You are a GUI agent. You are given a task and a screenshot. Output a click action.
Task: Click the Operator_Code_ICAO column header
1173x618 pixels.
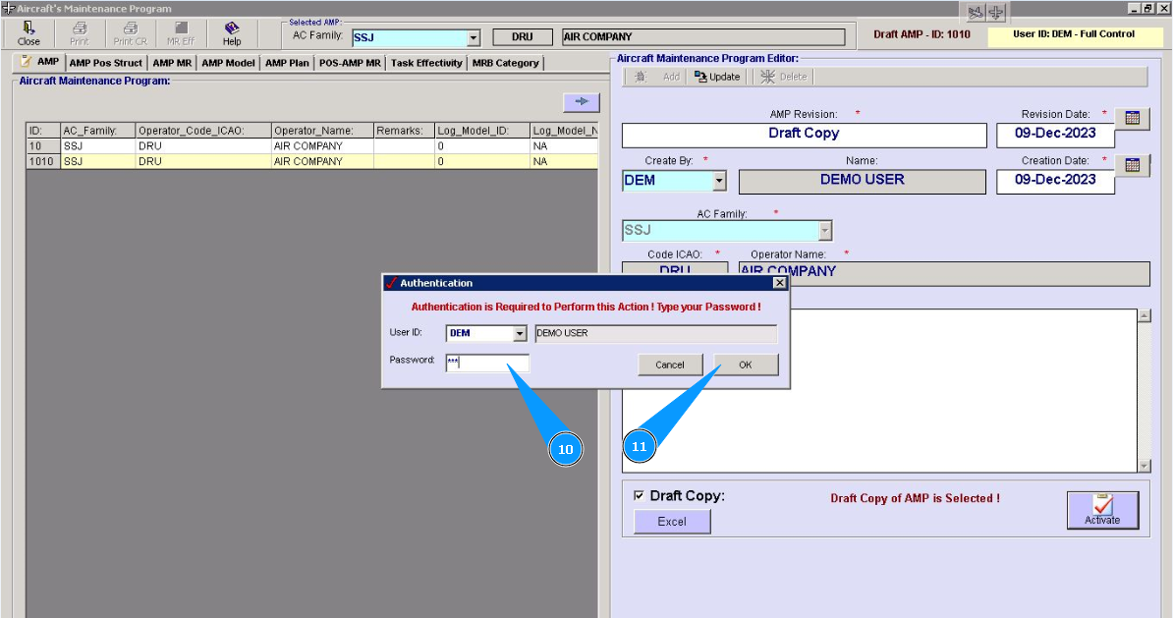(x=202, y=131)
